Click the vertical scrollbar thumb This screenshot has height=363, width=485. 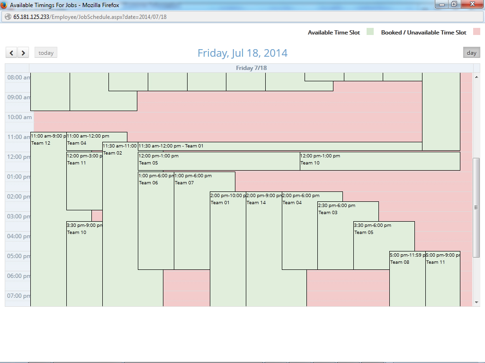[x=476, y=207]
